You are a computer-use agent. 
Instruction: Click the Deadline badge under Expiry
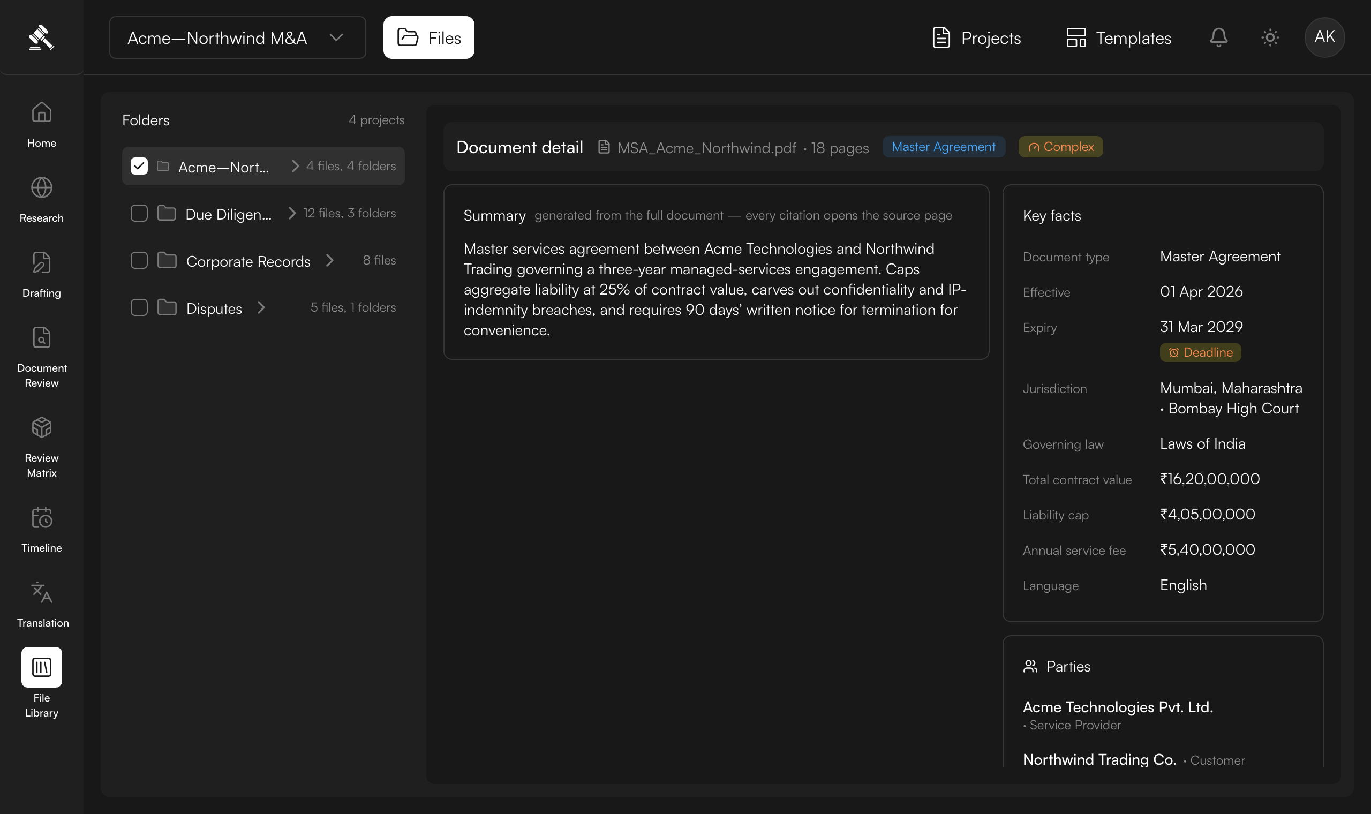point(1201,352)
